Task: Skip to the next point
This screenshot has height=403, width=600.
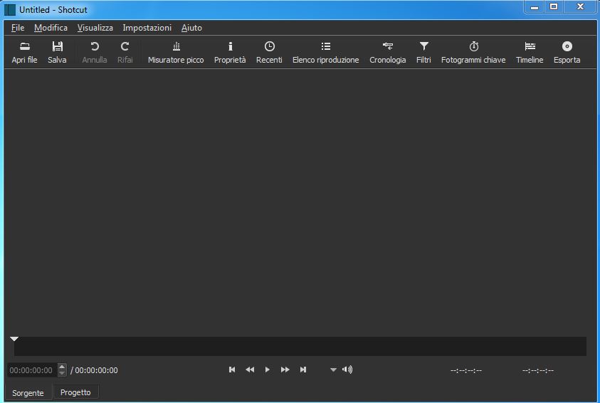Action: click(303, 370)
